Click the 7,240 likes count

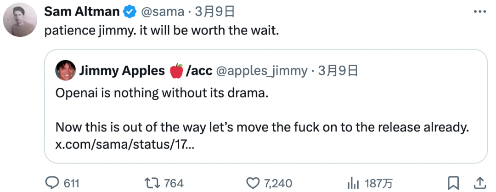(278, 183)
